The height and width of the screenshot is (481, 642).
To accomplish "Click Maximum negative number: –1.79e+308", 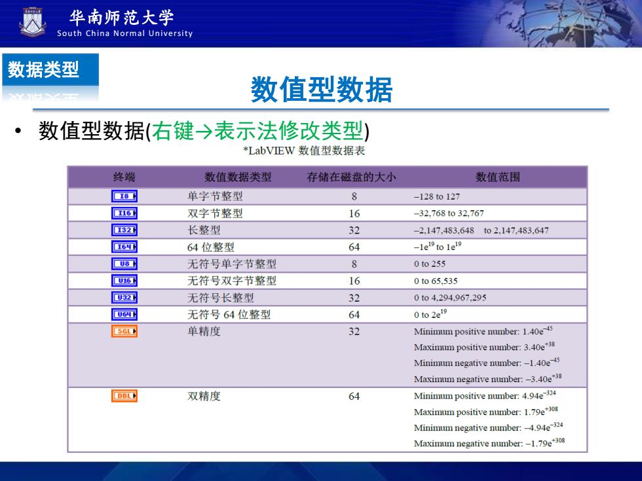I will 489,442.
